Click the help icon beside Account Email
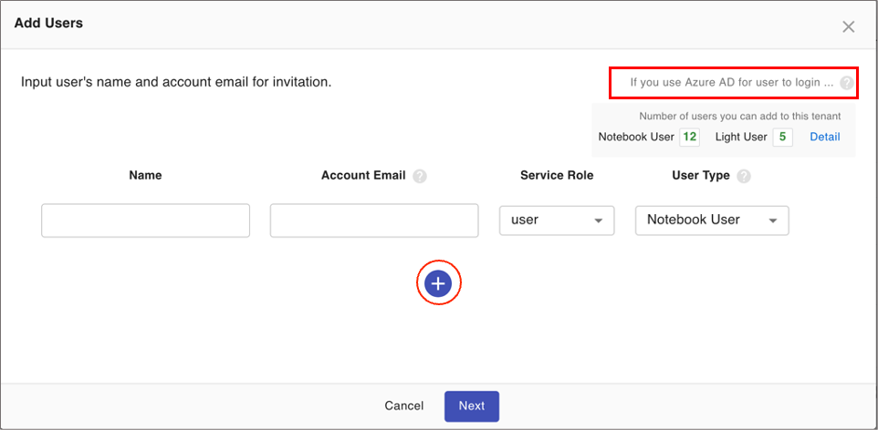 click(x=420, y=177)
